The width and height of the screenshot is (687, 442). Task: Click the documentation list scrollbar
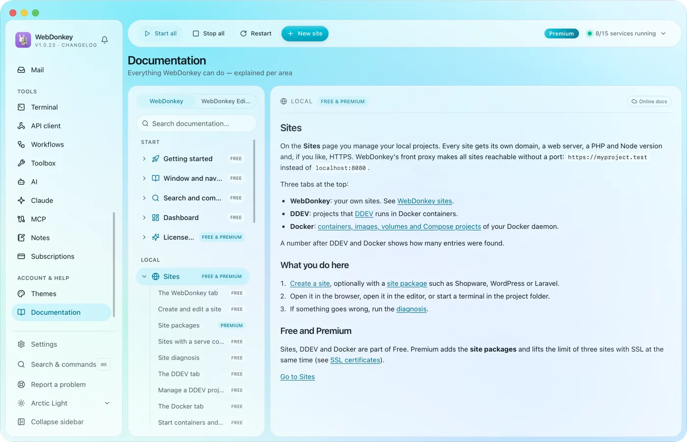click(x=254, y=181)
